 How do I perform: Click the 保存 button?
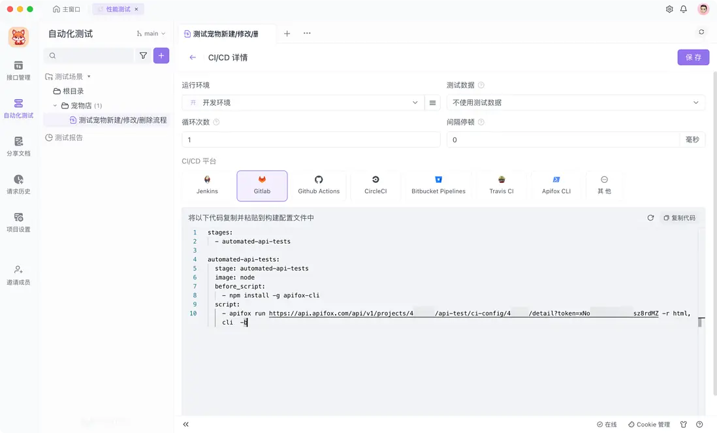693,57
